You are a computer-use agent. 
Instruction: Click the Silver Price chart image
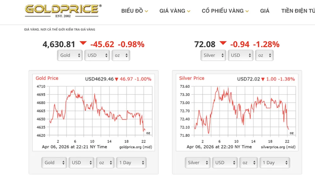pyautogui.click(x=237, y=112)
